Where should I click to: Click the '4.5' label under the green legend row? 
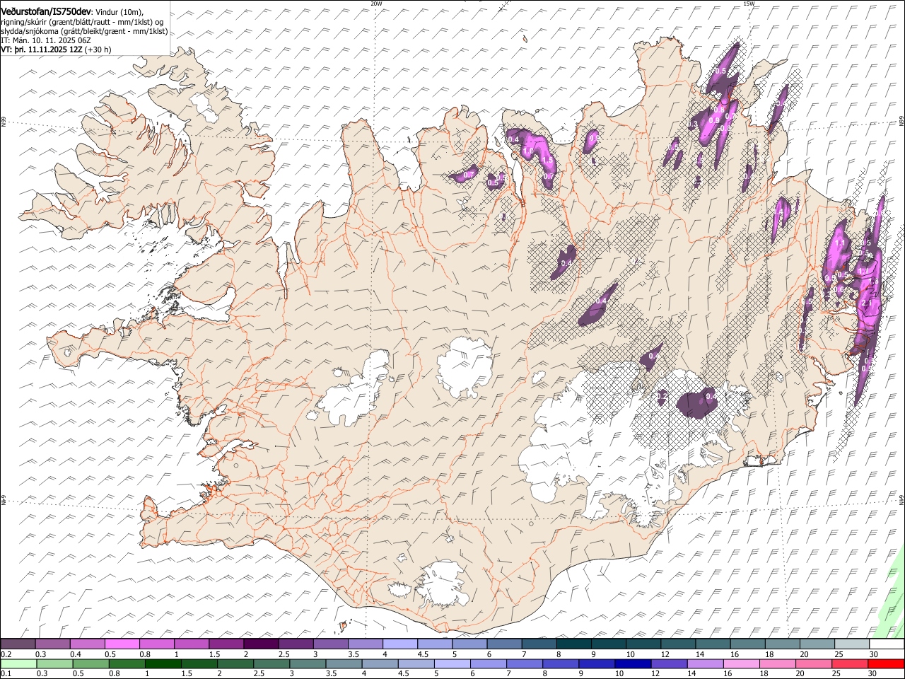(x=403, y=673)
